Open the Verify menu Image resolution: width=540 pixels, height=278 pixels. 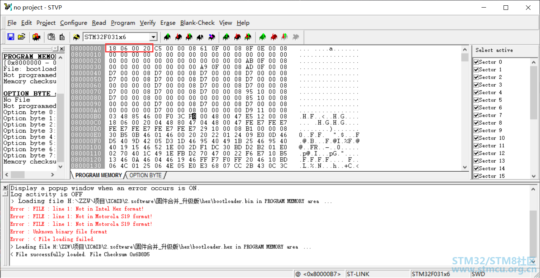148,23
